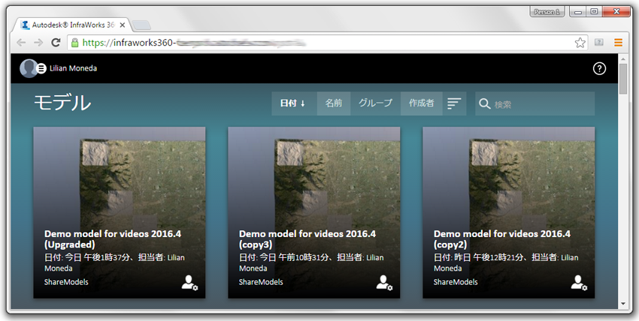The width and height of the screenshot is (639, 321).
Task: Click the extension icon beside the bookmark star
Action: click(x=598, y=42)
